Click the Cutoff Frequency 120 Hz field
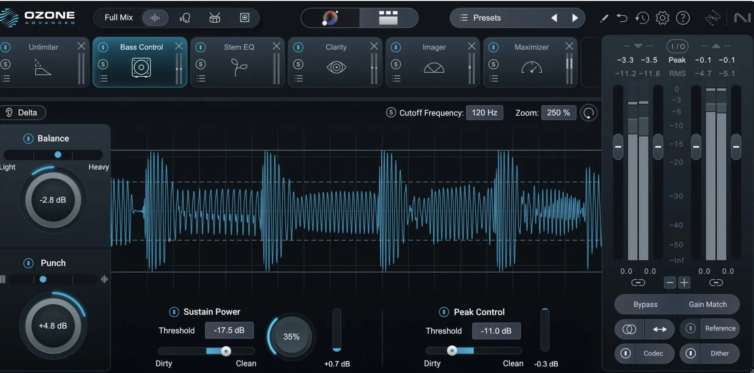 coord(484,113)
